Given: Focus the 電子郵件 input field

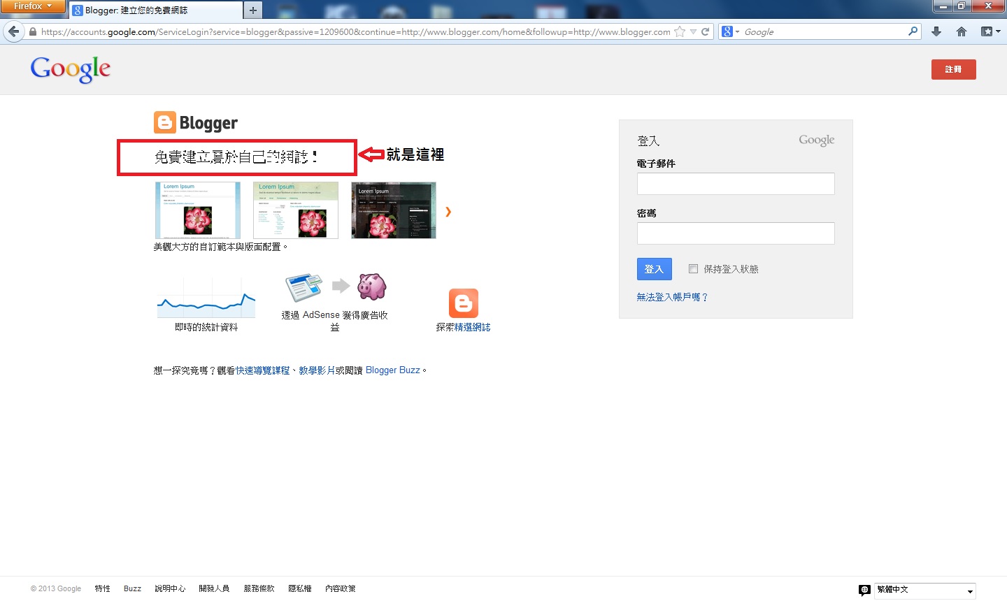Looking at the screenshot, I should click(736, 184).
